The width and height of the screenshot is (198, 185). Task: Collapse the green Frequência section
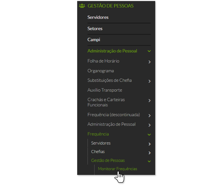click(x=98, y=134)
